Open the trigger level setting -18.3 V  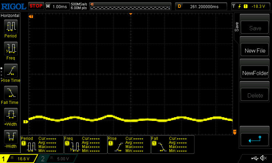tap(250, 6)
